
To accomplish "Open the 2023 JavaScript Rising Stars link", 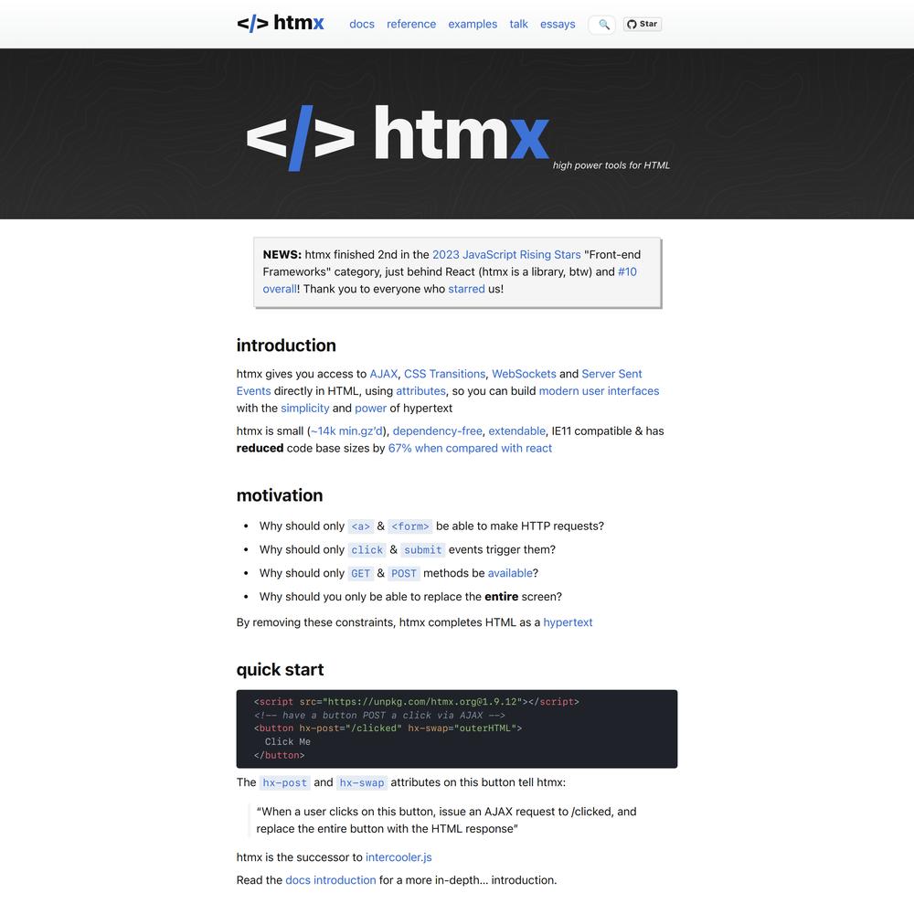I will pos(506,255).
